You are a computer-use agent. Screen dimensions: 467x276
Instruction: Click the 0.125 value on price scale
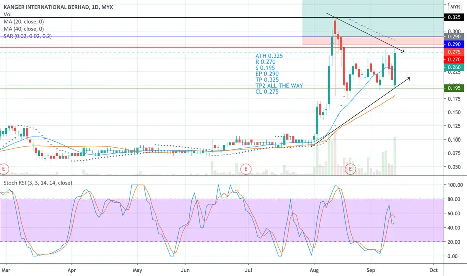[454, 126]
